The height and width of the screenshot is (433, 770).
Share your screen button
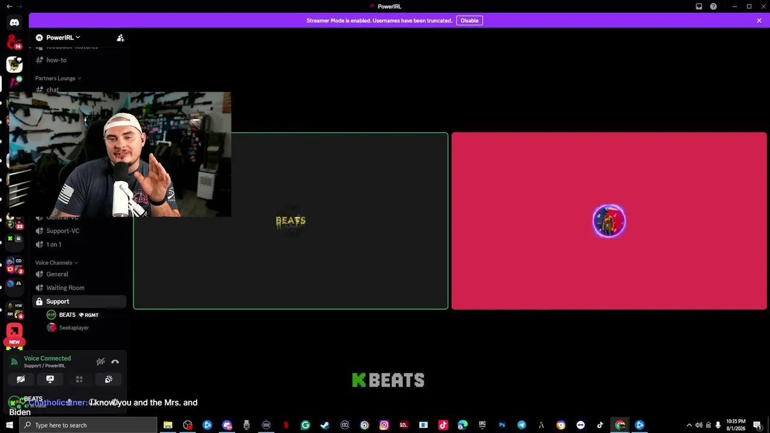pyautogui.click(x=50, y=379)
